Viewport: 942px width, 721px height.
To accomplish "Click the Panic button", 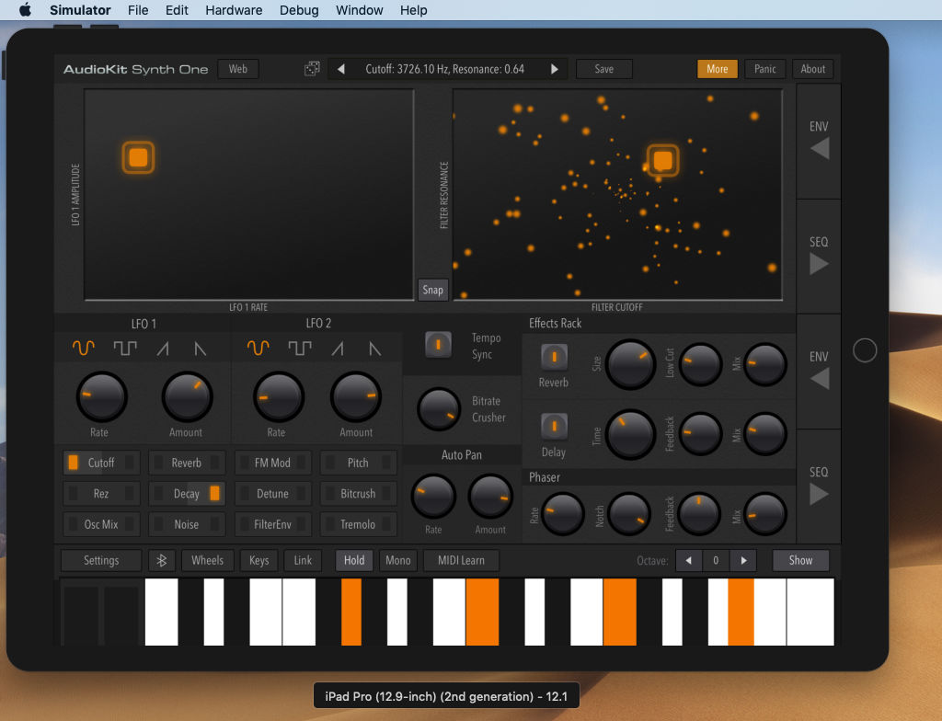I will click(764, 69).
